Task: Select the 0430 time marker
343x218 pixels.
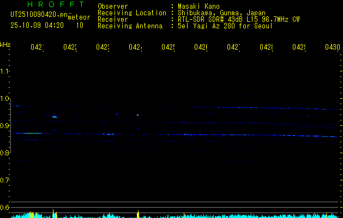Action: pyautogui.click(x=333, y=47)
